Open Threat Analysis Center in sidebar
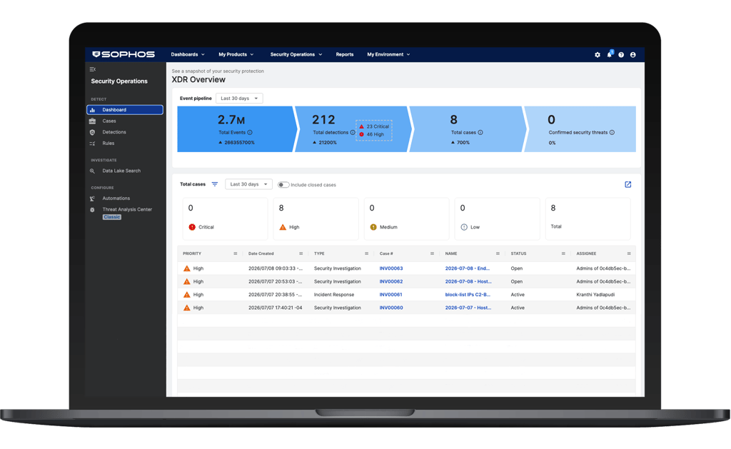This screenshot has height=449, width=731. coord(127,210)
